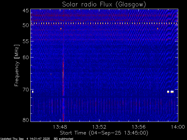This screenshot has width=187, height=140.
Task: Select the 55 frequency tick label
Action: tap(26, 41)
